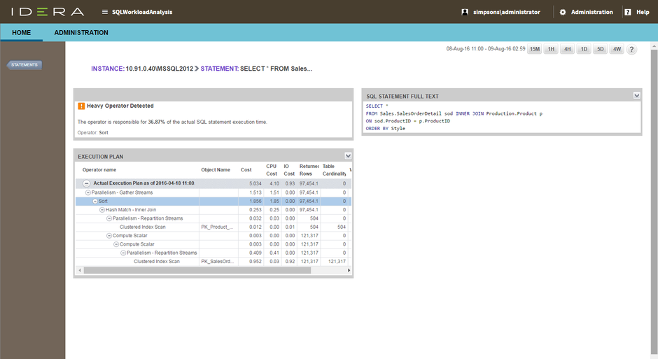Select the 5D time range
Viewport: 658px width, 359px height.
[x=601, y=49]
